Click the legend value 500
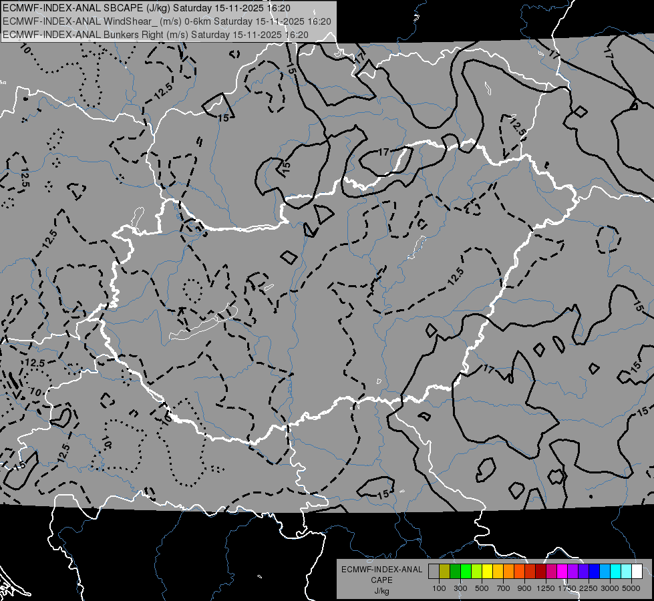Image resolution: width=654 pixels, height=601 pixels. tap(482, 588)
